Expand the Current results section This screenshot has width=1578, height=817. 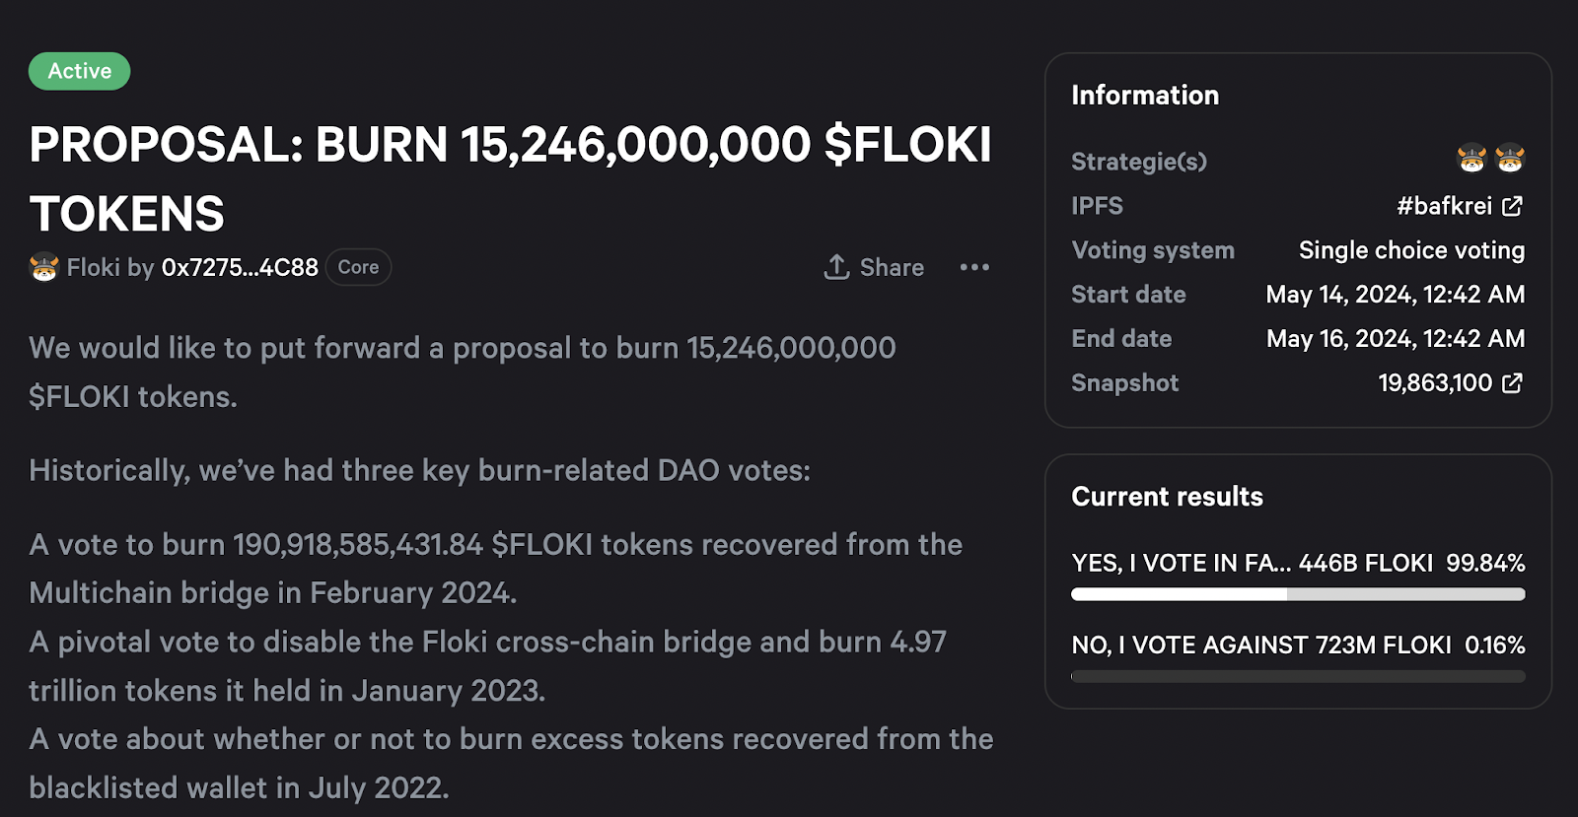pos(1167,497)
